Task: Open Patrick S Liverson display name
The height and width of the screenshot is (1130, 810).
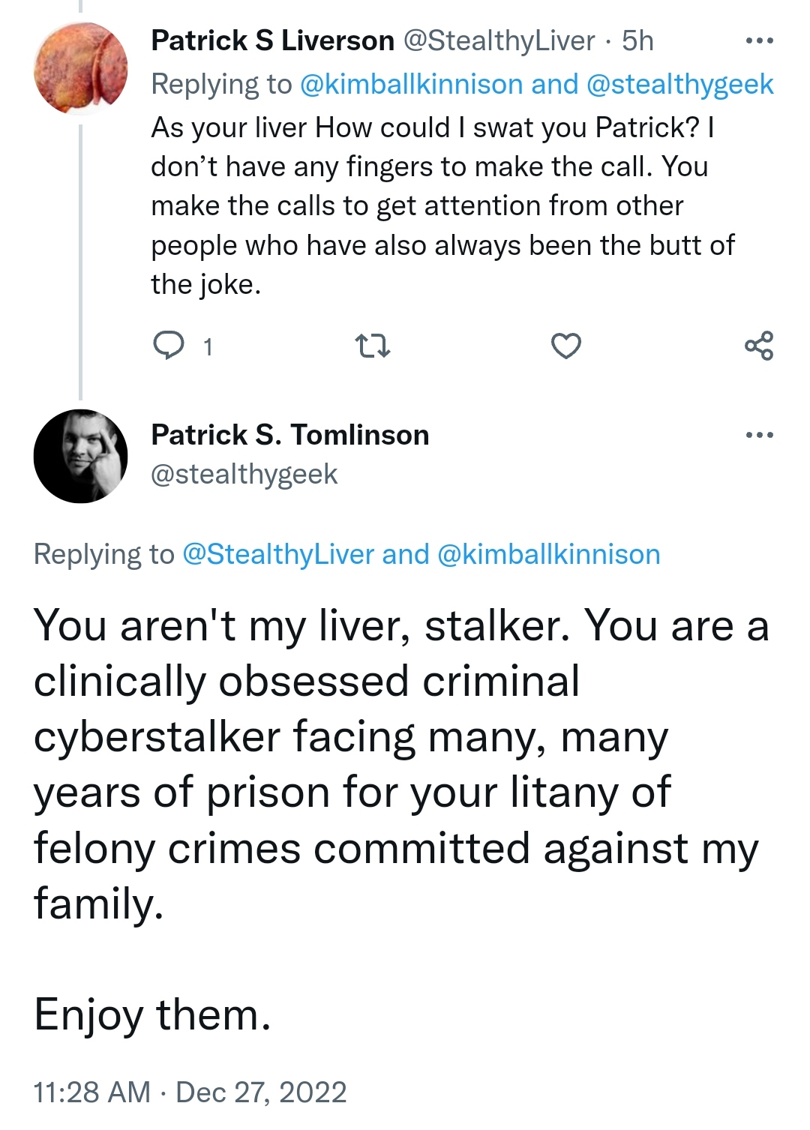Action: pos(273,40)
